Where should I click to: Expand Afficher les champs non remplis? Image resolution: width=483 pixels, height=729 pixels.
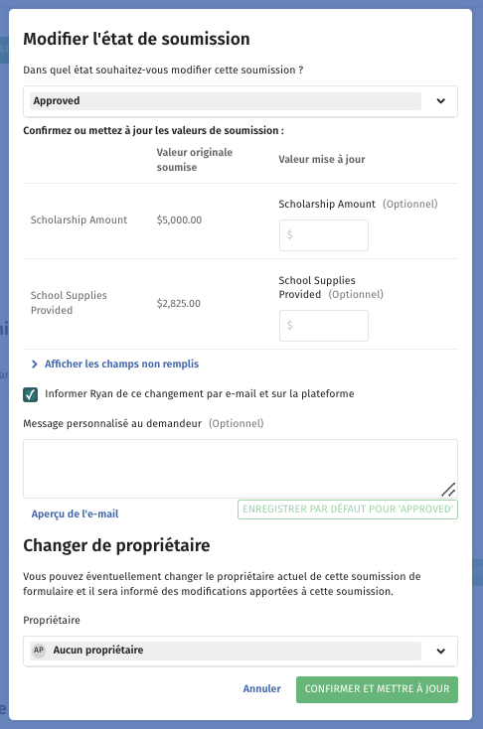[x=121, y=364]
